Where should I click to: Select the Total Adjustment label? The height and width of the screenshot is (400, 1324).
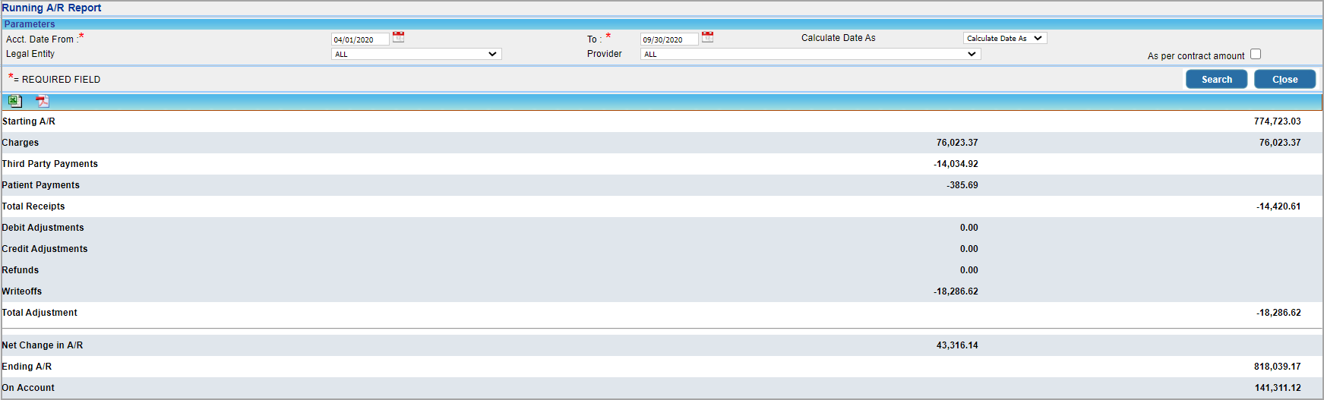(39, 313)
